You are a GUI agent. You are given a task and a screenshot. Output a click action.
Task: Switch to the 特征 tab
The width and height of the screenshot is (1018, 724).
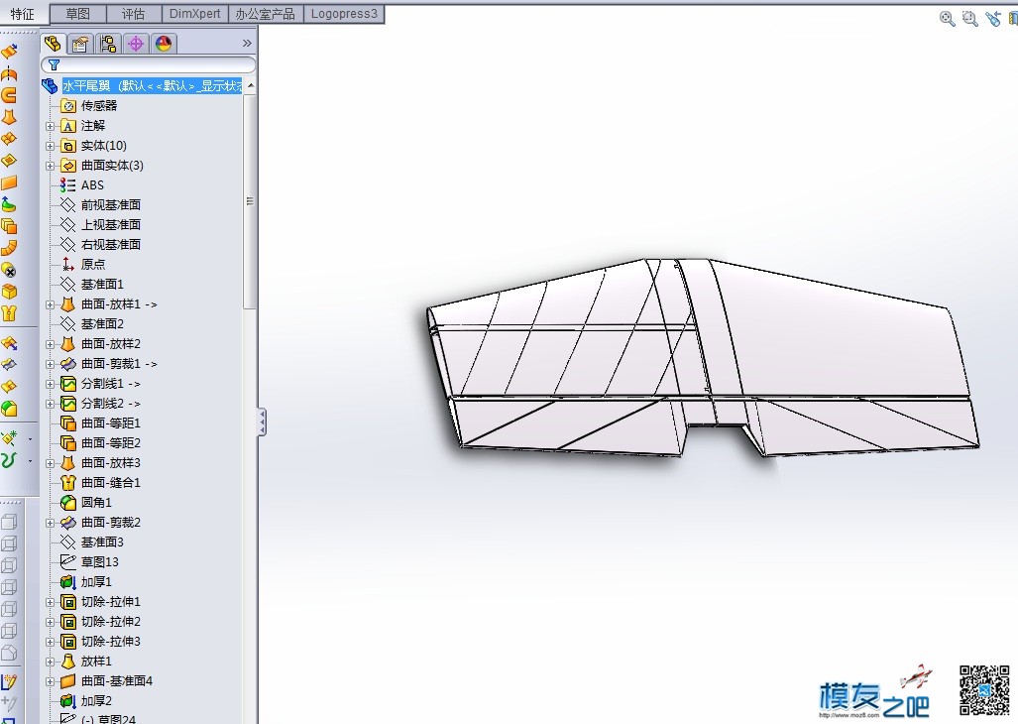click(23, 14)
